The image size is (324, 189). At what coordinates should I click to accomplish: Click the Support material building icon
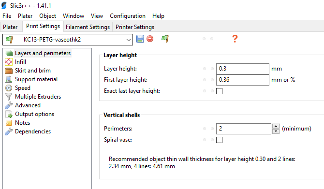click(9, 79)
